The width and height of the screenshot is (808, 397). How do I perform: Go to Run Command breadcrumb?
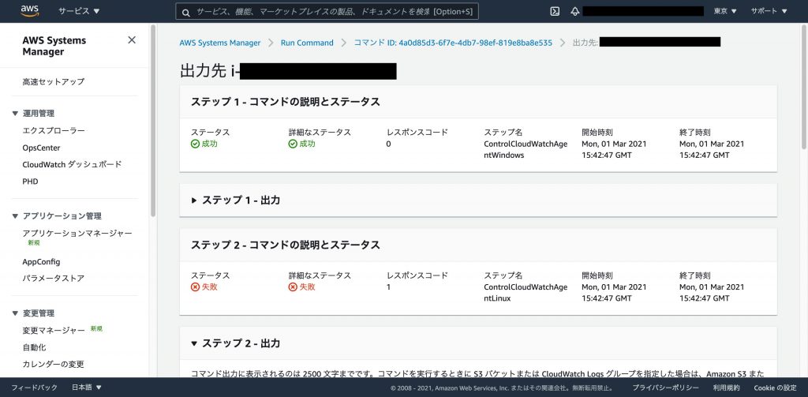tap(307, 43)
